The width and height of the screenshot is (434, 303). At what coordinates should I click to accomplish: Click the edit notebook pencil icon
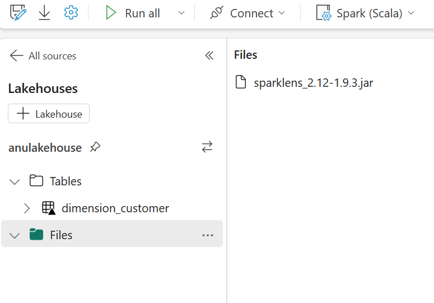click(18, 13)
